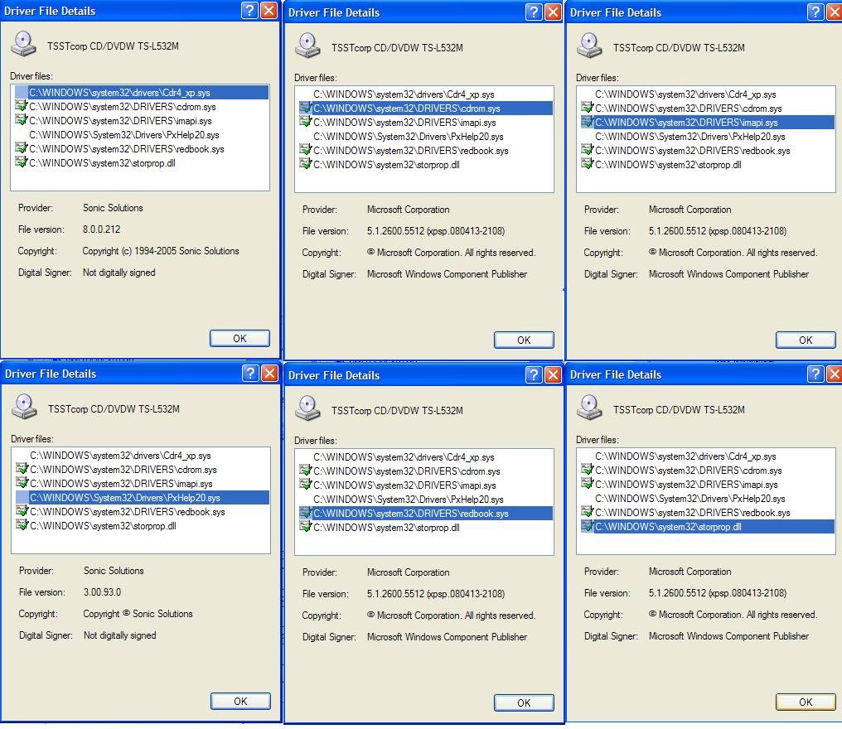Click OK in dialog showing file version 3.00.93.0
Image resolution: width=842 pixels, height=729 pixels.
(x=240, y=701)
